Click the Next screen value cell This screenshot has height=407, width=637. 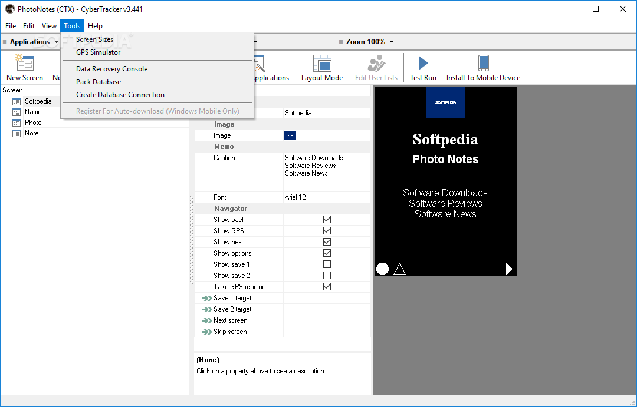(x=327, y=320)
